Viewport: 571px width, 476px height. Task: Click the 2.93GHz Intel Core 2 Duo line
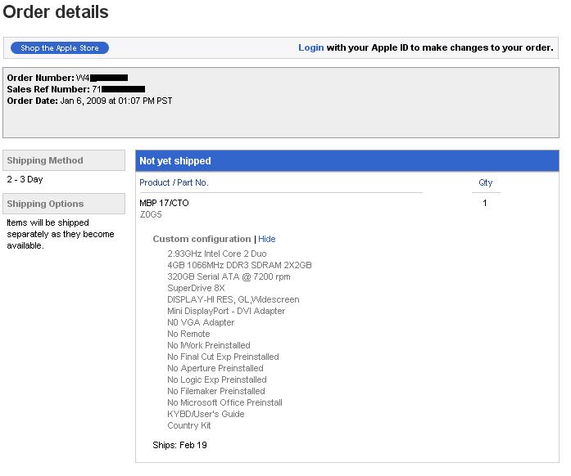click(216, 254)
